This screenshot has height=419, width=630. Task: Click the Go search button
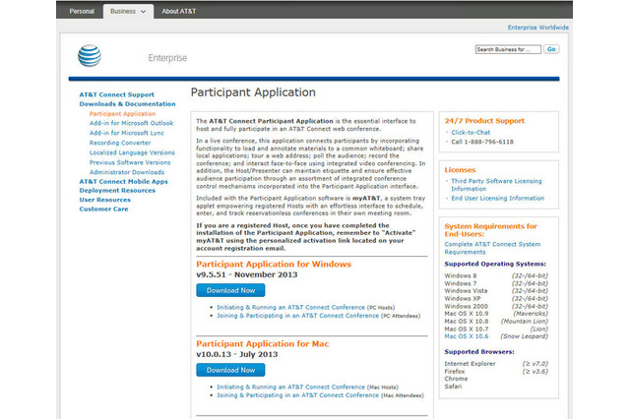[x=551, y=49]
